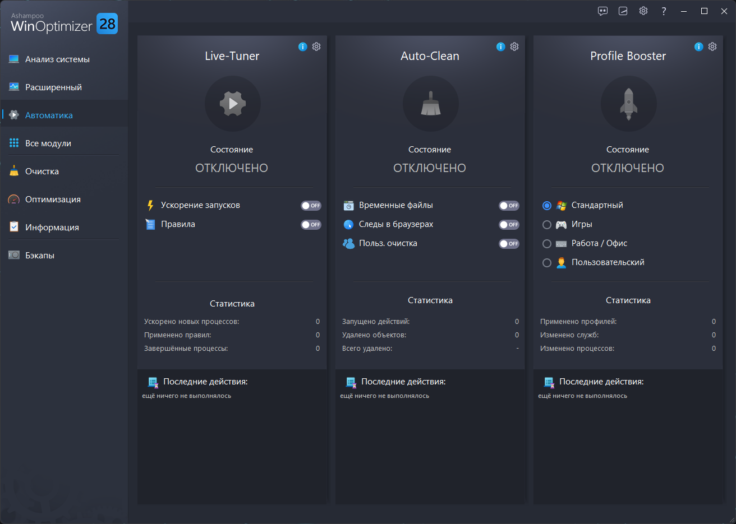Open Profile Booster settings gear

click(712, 47)
